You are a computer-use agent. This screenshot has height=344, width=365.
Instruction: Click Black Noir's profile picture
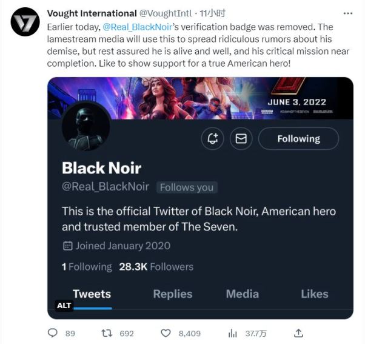click(x=86, y=127)
